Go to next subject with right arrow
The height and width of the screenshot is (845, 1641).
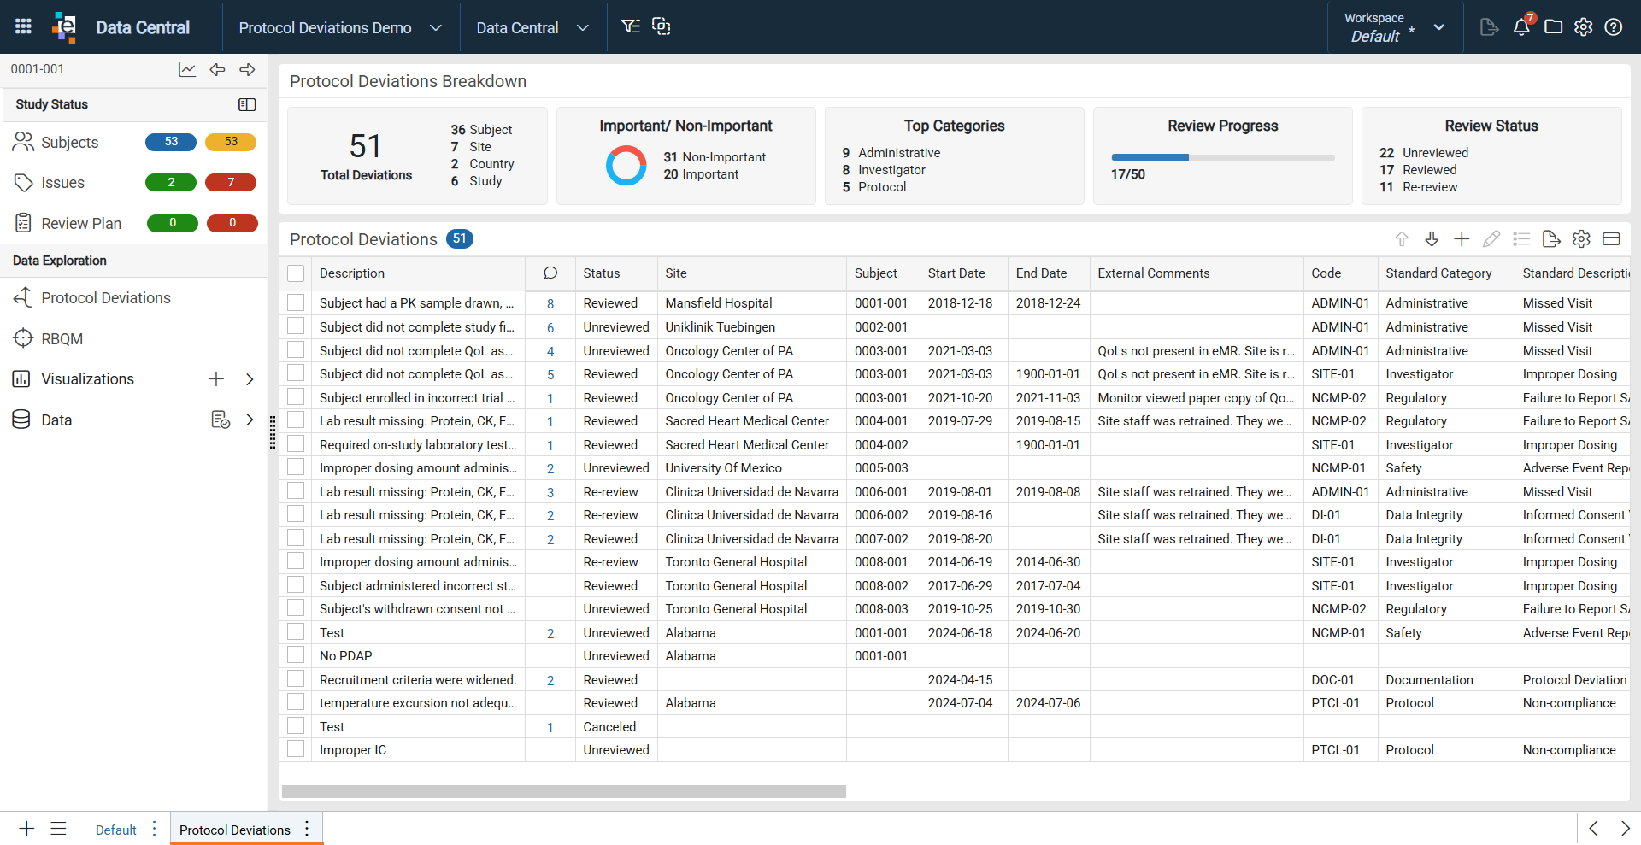click(x=248, y=69)
